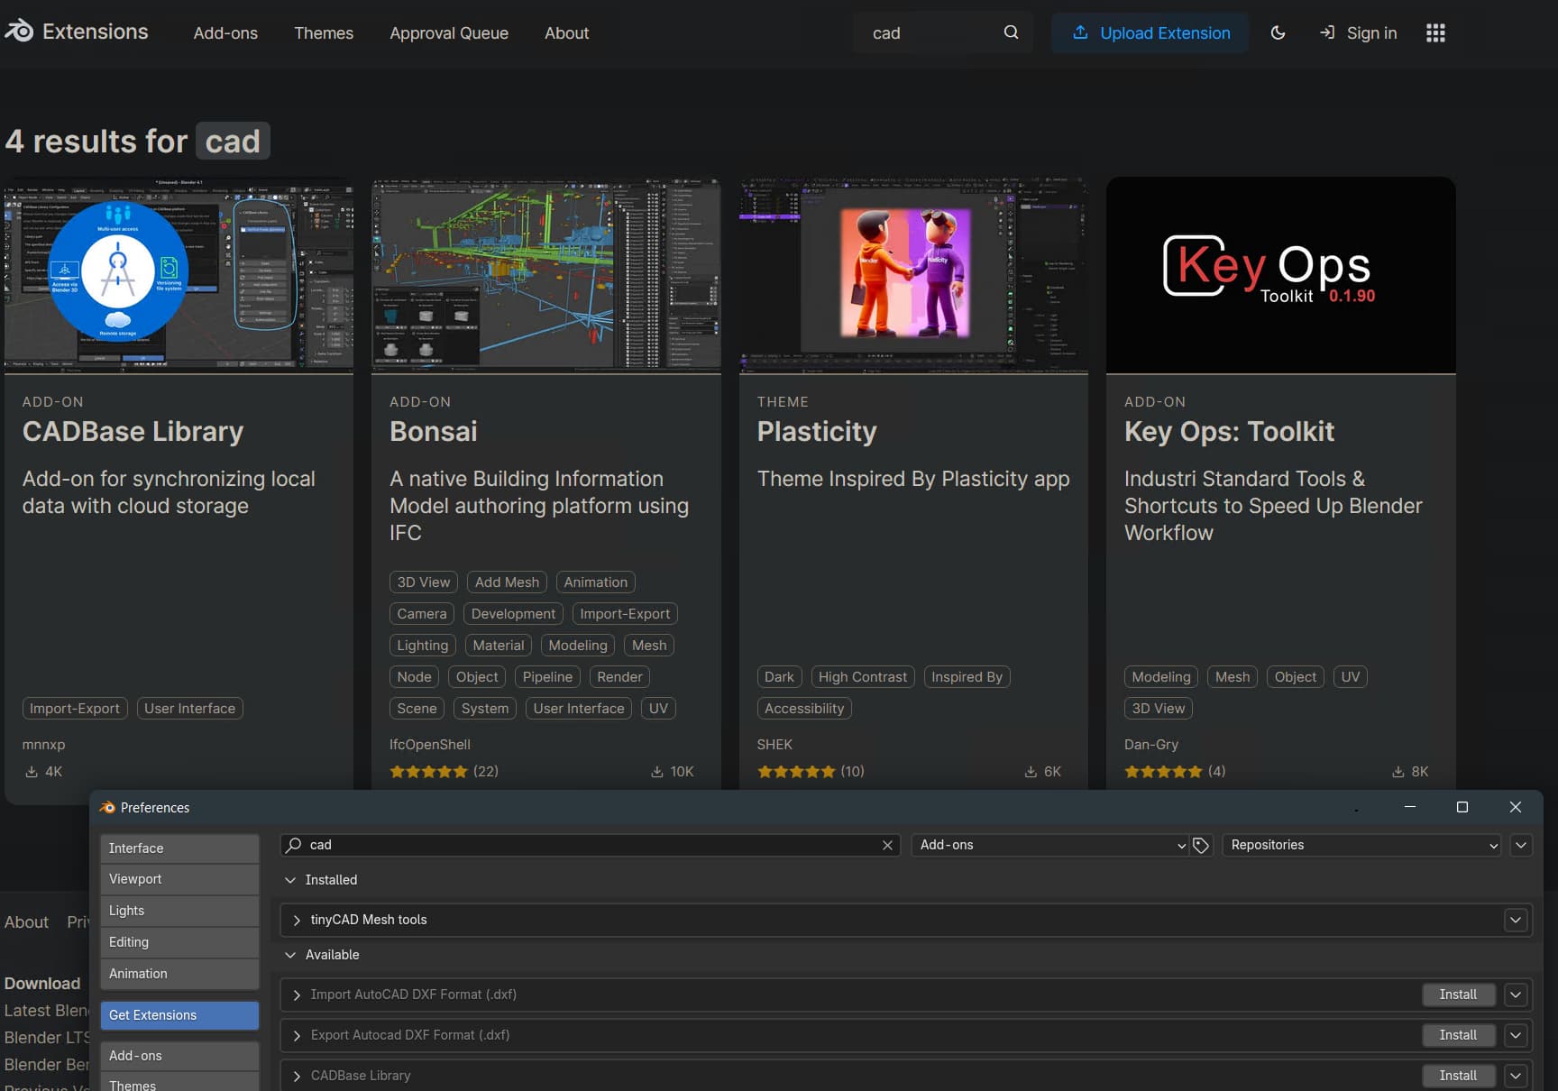Image resolution: width=1558 pixels, height=1091 pixels.
Task: Install CADBase Library in Preferences
Action: tap(1458, 1076)
